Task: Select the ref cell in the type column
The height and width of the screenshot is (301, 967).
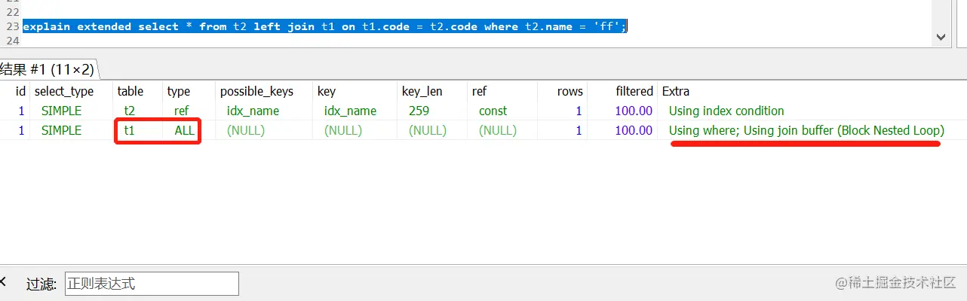Action: pyautogui.click(x=181, y=111)
